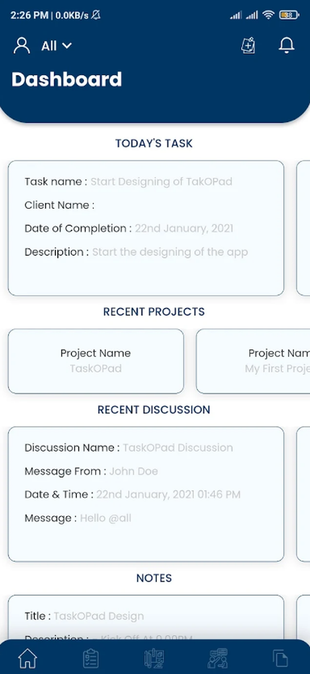
Task: Tap the add note icon
Action: [x=248, y=46]
